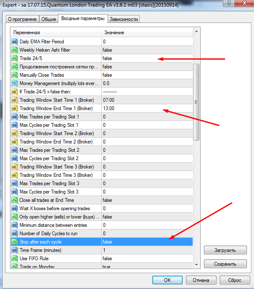Select the Входные параметры tab
This screenshot has height=289, width=254.
83,19
